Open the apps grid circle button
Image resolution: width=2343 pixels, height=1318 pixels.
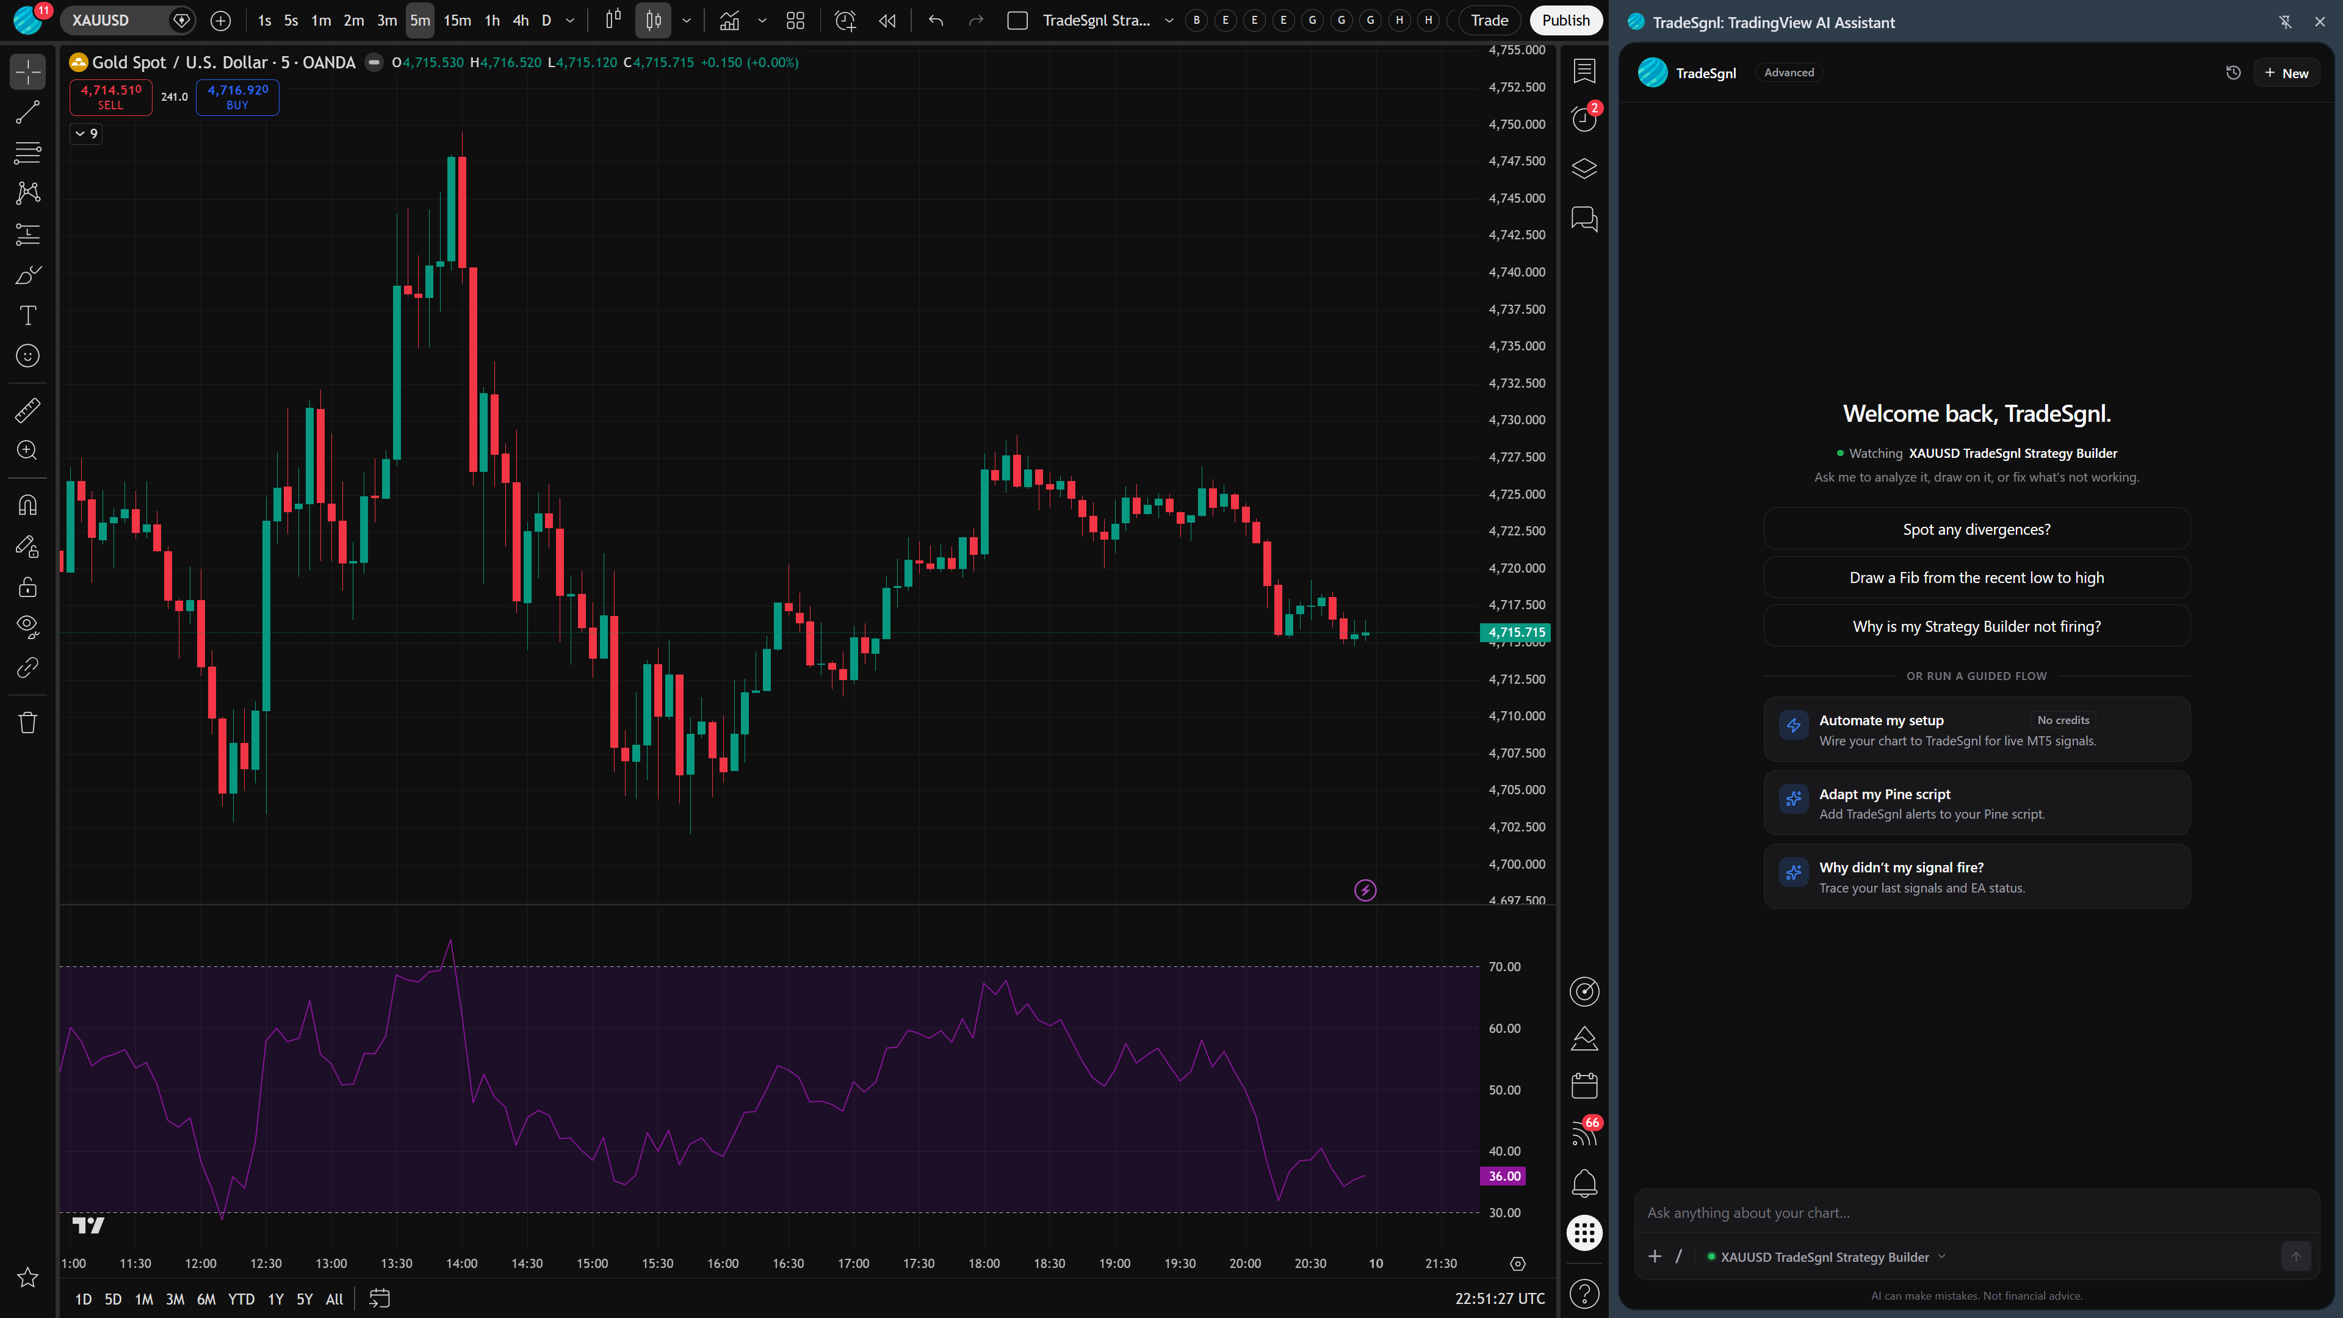[1584, 1233]
